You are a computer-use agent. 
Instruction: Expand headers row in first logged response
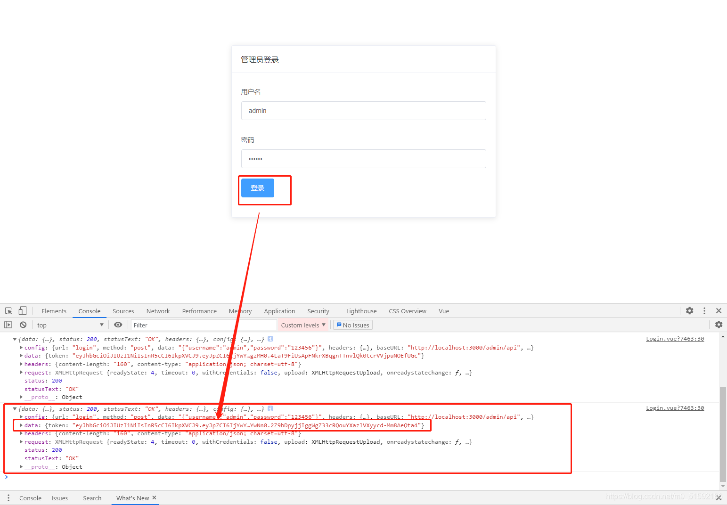[21, 364]
